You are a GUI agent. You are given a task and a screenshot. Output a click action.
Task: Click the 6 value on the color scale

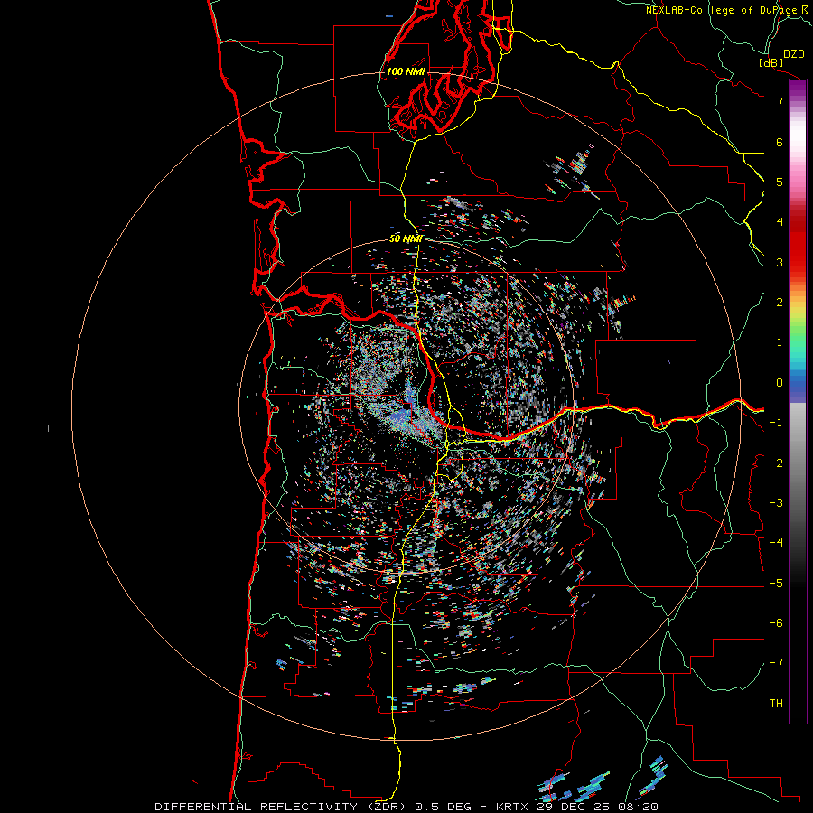[780, 142]
